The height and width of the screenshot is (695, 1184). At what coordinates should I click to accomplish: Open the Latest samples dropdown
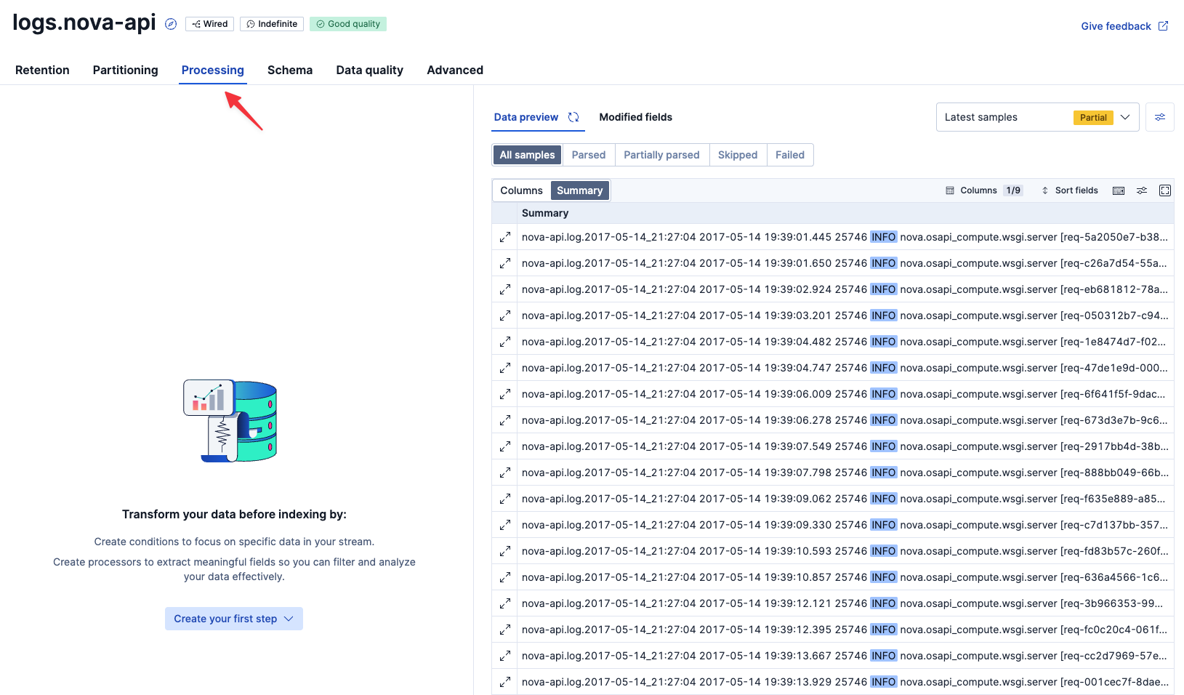(1037, 117)
